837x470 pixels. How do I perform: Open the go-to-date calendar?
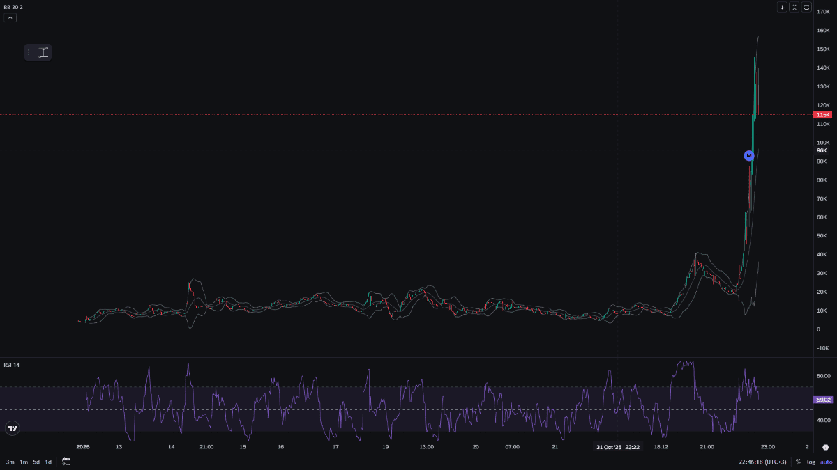[66, 461]
